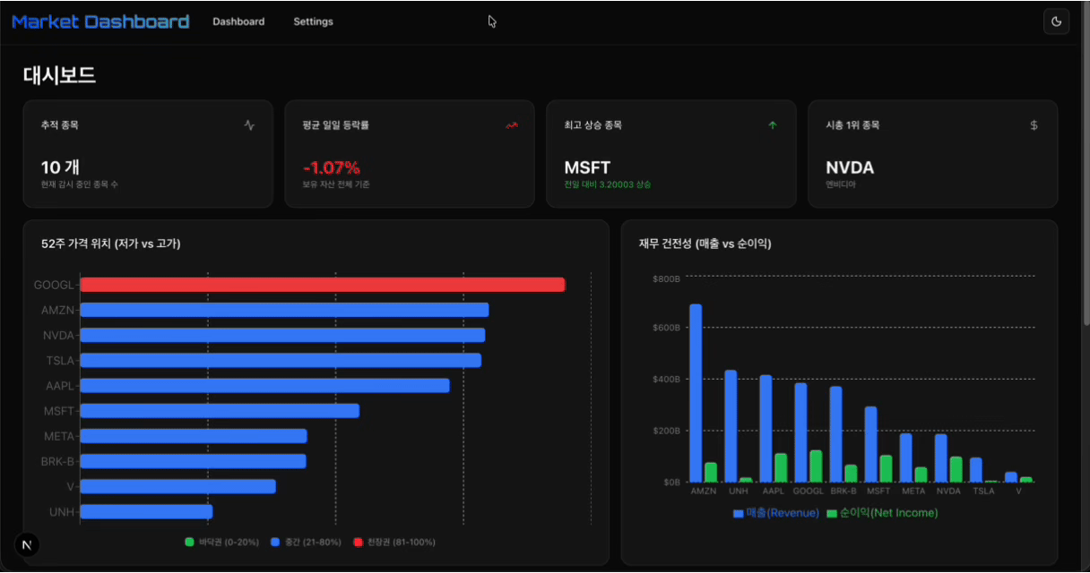The width and height of the screenshot is (1090, 573).
Task: Click META blue revenue bar in financial chart
Action: (x=905, y=458)
